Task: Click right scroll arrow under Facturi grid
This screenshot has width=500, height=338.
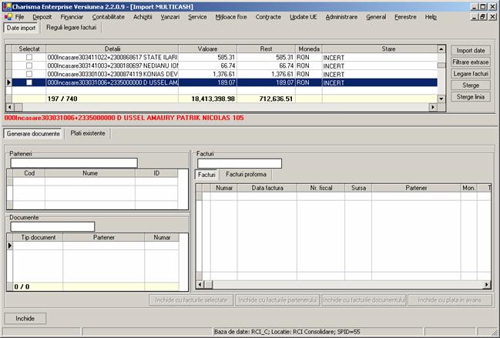Action: [x=488, y=286]
